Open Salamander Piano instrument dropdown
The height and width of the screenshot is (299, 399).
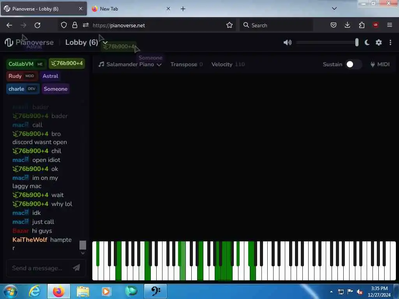pos(130,64)
